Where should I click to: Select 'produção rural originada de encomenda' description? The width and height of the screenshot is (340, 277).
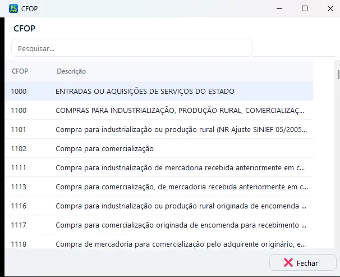(181, 206)
